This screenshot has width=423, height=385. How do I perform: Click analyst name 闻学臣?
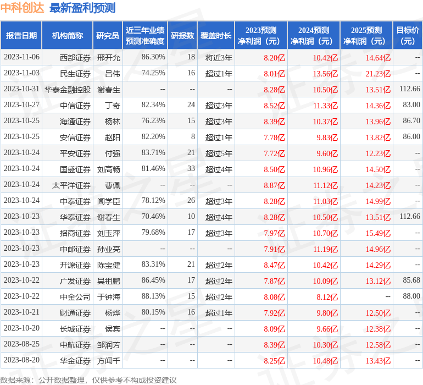click(x=108, y=201)
